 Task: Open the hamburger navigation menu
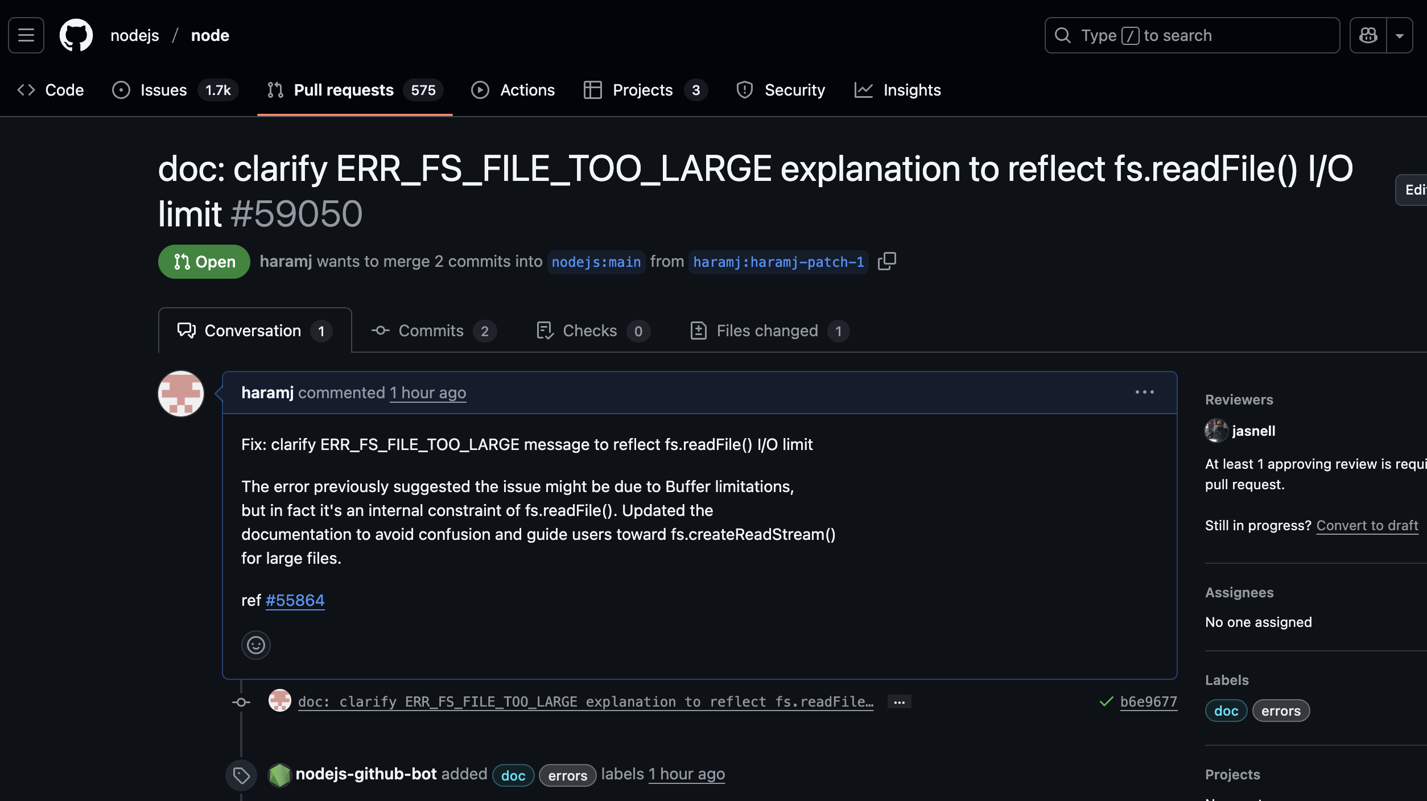pos(26,35)
